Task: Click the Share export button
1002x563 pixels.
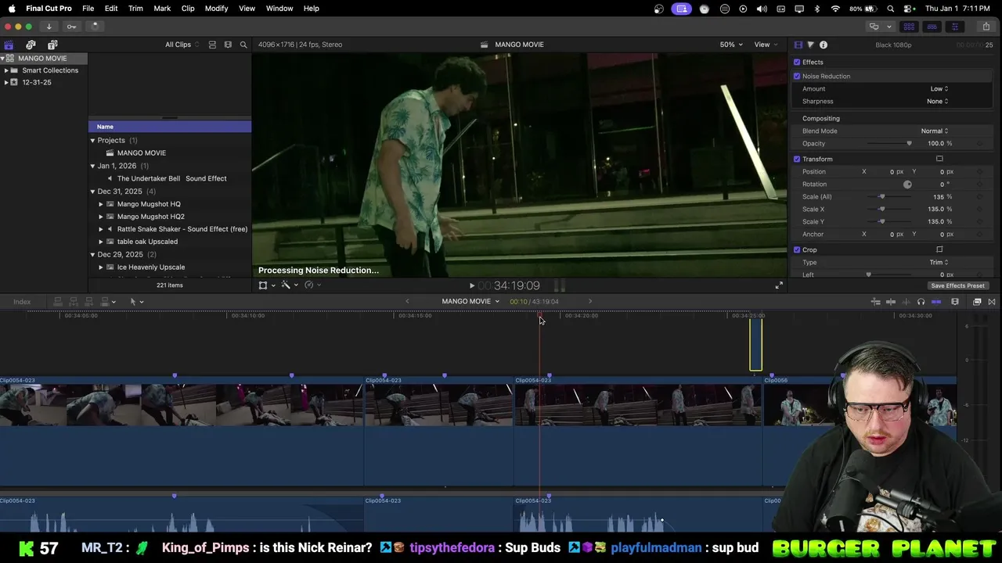Action: click(986, 27)
